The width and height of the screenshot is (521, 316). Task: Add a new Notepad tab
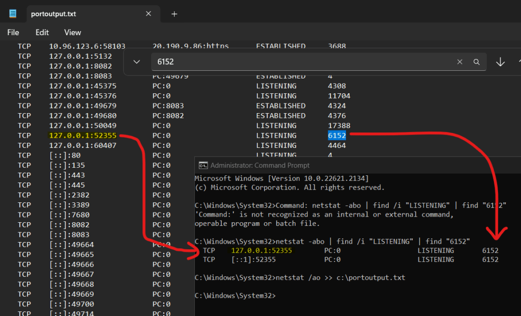(x=174, y=14)
